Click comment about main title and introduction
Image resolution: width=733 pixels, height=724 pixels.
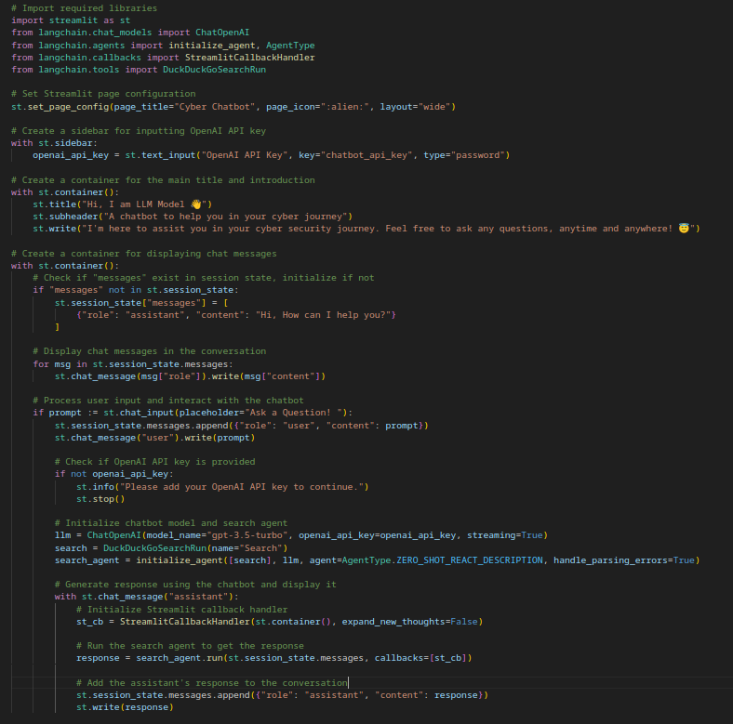click(x=163, y=180)
